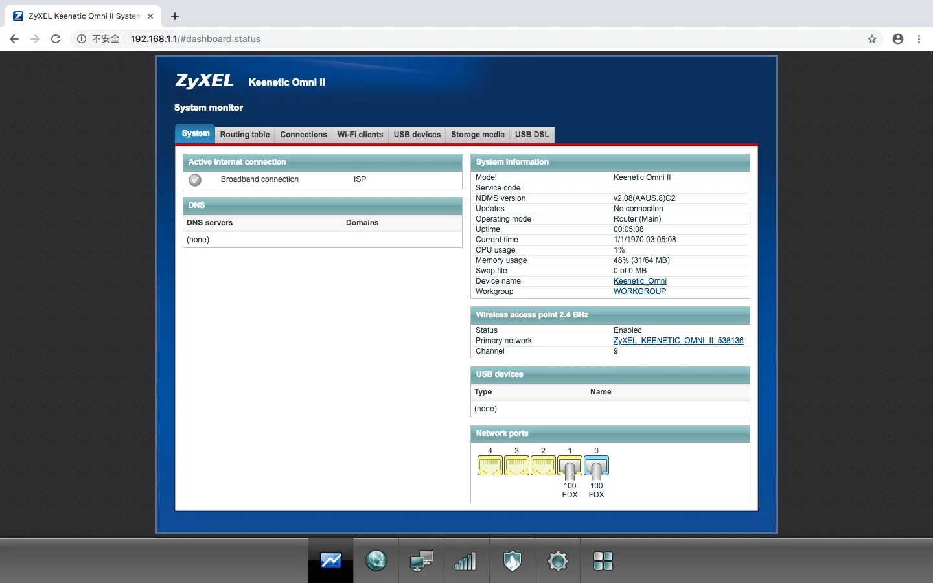The image size is (933, 583).
Task: Click the Network ports panel header
Action: click(x=610, y=433)
